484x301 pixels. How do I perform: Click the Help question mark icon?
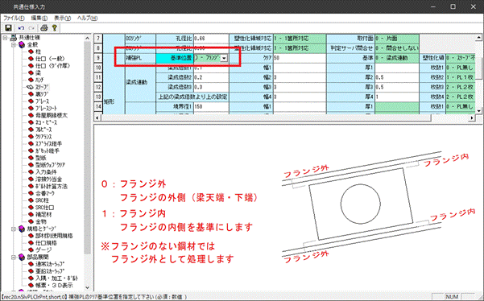[x=54, y=28]
